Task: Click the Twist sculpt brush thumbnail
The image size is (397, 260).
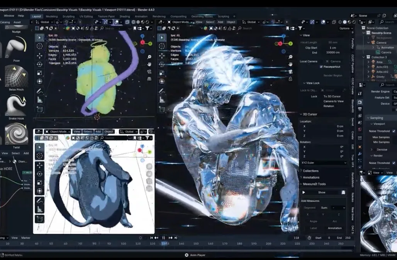Action: point(16,134)
